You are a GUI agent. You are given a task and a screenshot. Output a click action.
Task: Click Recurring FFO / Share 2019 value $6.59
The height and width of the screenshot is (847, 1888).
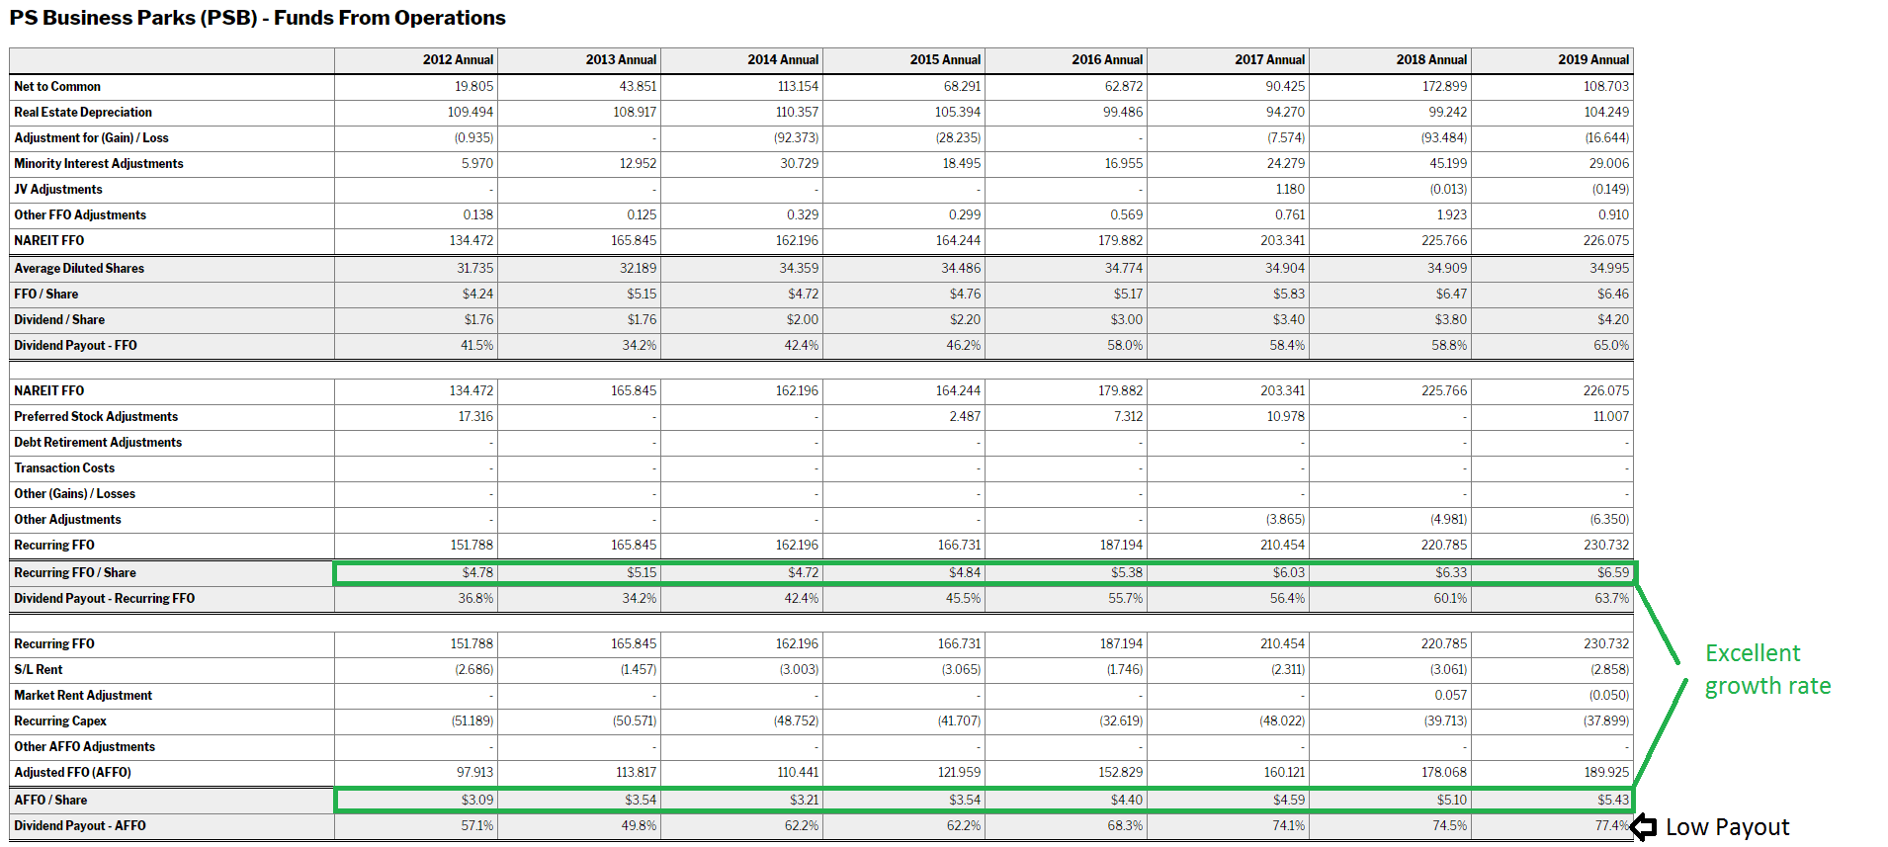coord(1613,573)
